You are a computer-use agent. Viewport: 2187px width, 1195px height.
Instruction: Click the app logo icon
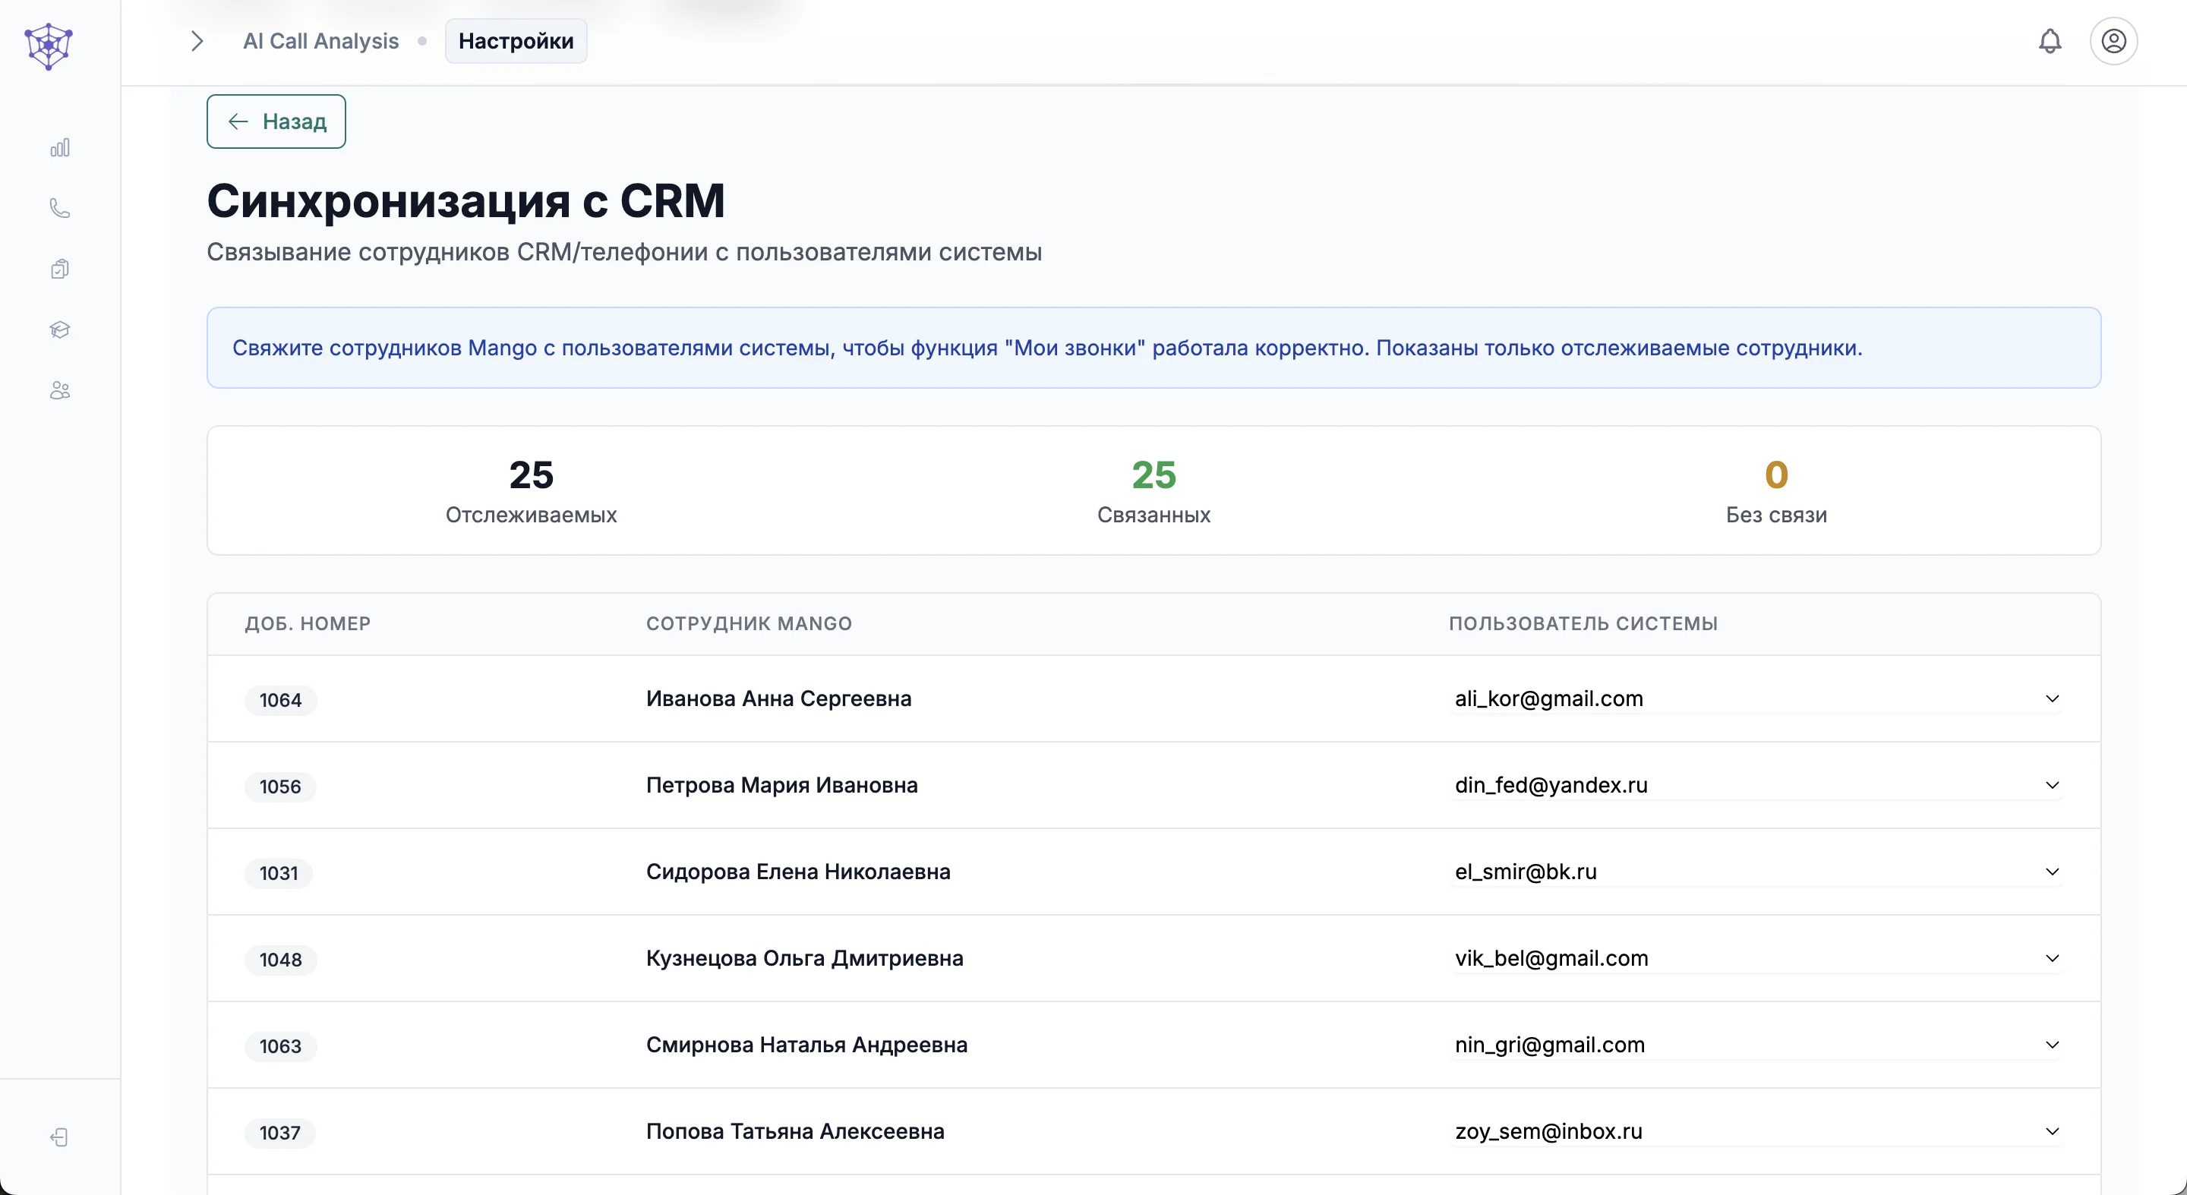point(49,45)
